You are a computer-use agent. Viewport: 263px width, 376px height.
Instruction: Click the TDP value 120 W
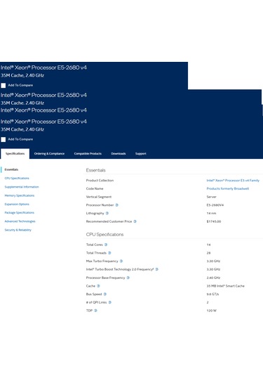click(211, 311)
